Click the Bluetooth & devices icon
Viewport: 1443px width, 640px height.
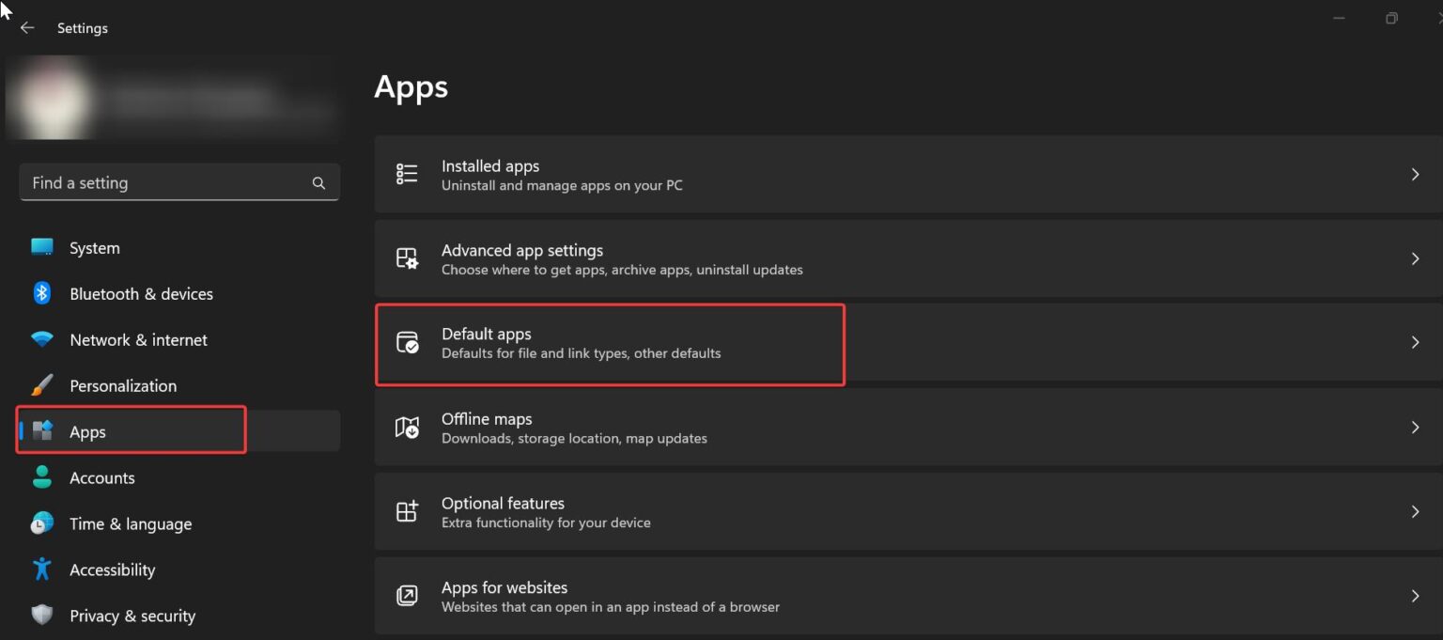click(42, 293)
